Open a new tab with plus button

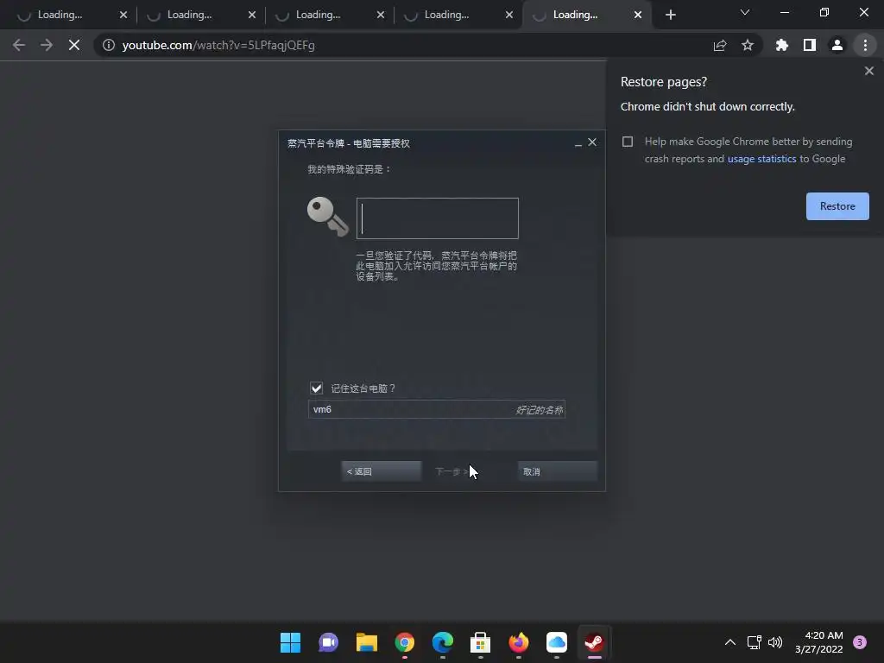[x=670, y=16]
